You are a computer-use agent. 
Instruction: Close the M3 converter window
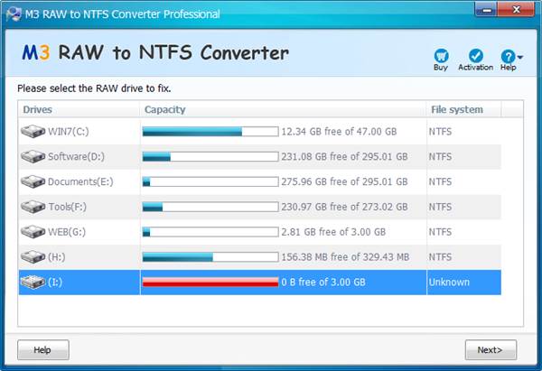516,10
